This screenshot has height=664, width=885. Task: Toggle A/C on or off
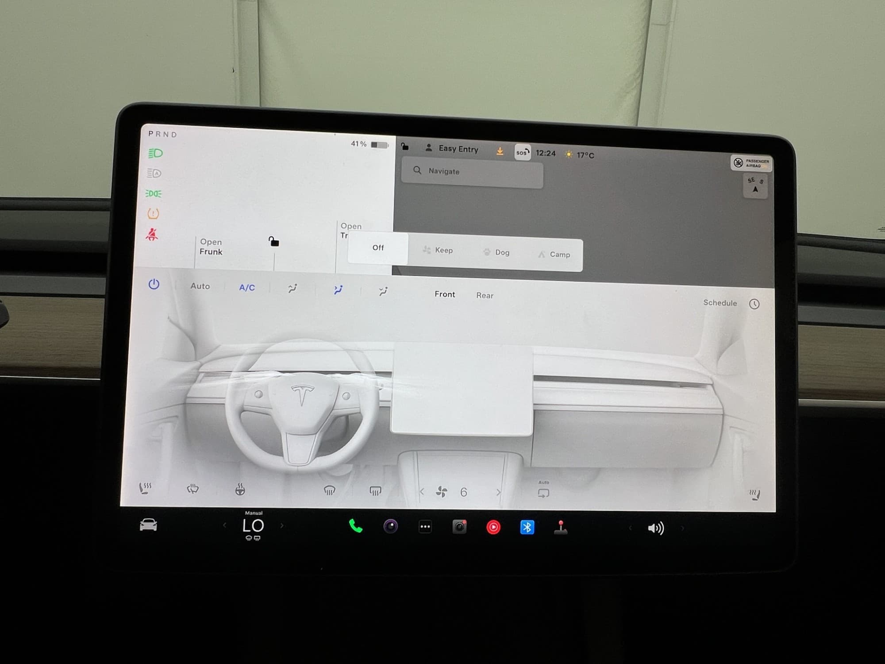coord(247,288)
